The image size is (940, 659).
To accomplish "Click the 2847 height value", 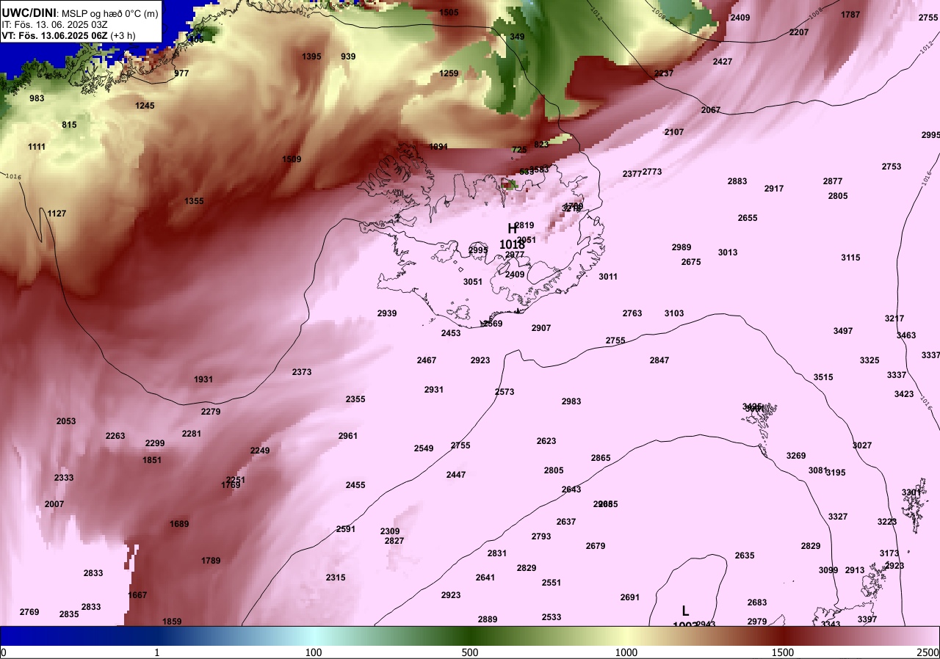I will coord(659,360).
